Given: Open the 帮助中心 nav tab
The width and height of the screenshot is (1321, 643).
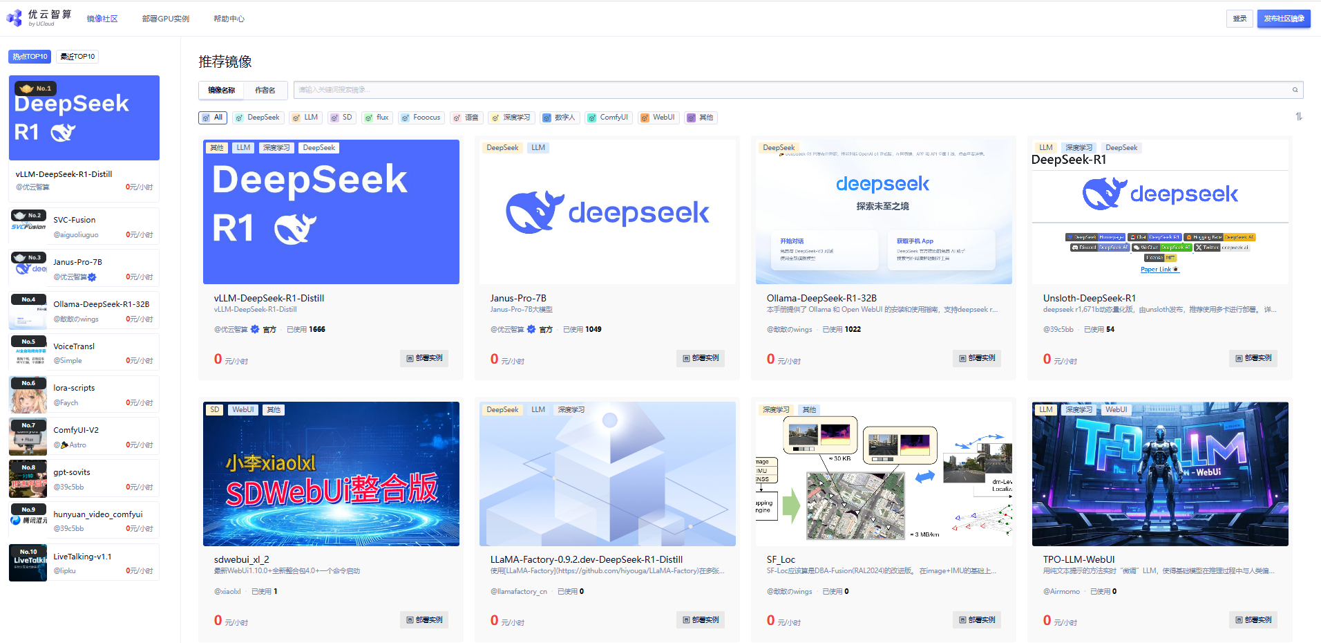Looking at the screenshot, I should (x=229, y=19).
